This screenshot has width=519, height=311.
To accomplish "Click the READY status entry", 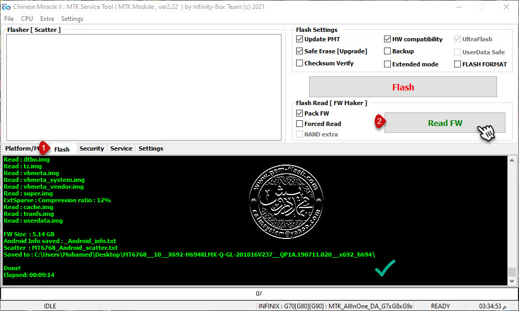I will point(440,306).
